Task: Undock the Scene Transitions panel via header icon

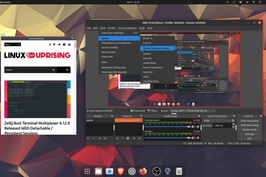Action: point(234,116)
